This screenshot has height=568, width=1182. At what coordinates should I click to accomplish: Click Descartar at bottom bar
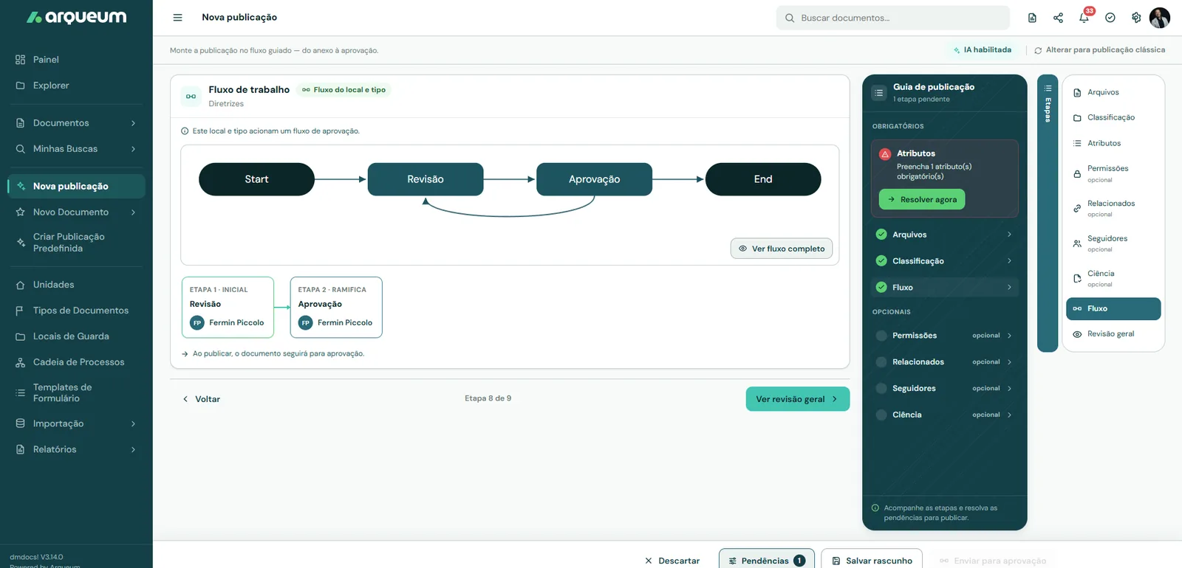point(672,561)
